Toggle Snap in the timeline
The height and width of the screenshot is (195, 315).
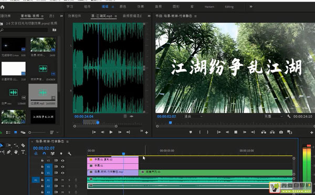tap(44, 154)
